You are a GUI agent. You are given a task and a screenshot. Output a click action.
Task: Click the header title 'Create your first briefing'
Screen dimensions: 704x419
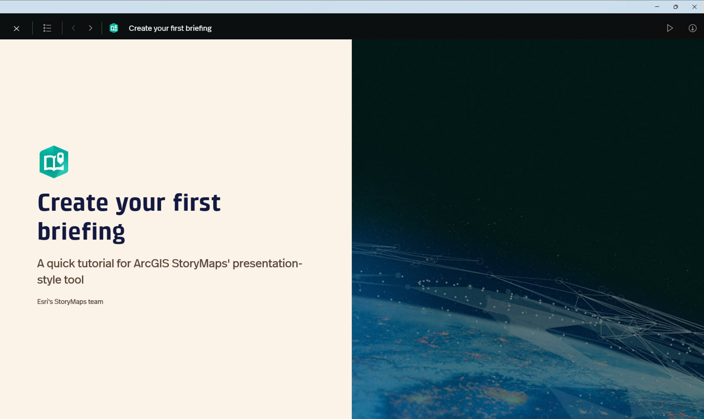click(170, 28)
